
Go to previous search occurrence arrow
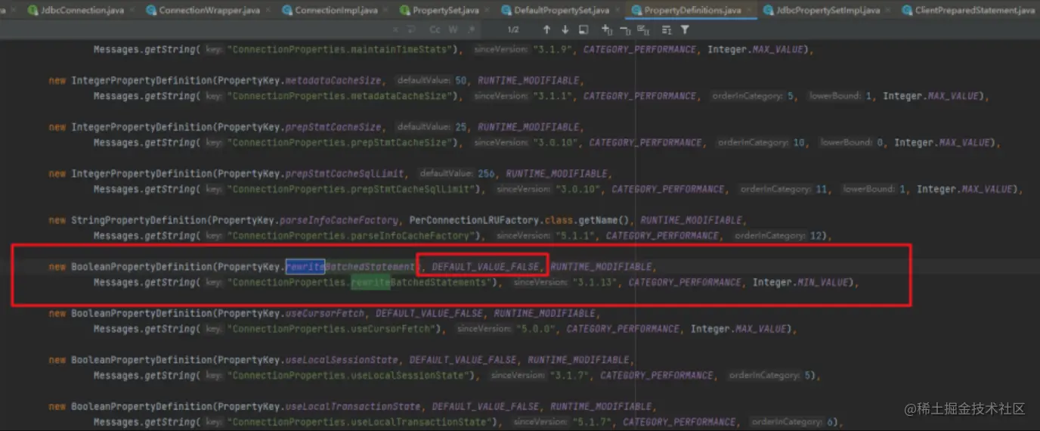point(546,29)
